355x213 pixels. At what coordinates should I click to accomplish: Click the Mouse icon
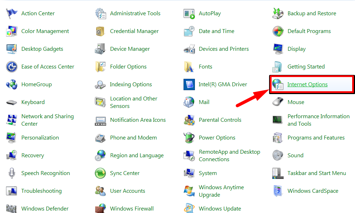(x=278, y=102)
